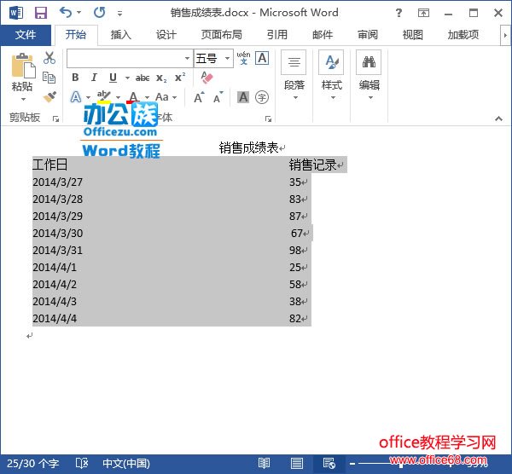Open the 五号 font size dropdown
The image size is (512, 474).
pyautogui.click(x=227, y=58)
